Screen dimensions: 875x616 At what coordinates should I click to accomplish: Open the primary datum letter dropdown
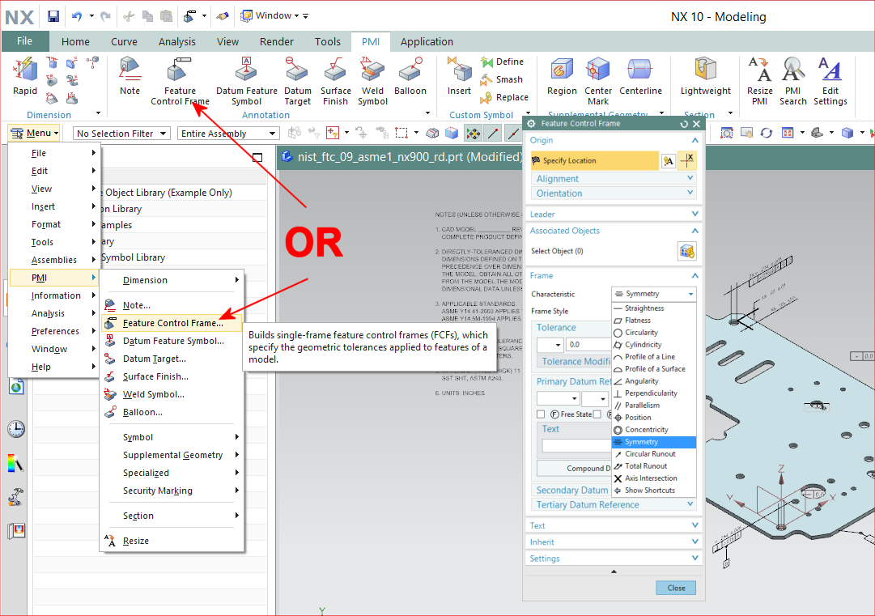coord(558,399)
